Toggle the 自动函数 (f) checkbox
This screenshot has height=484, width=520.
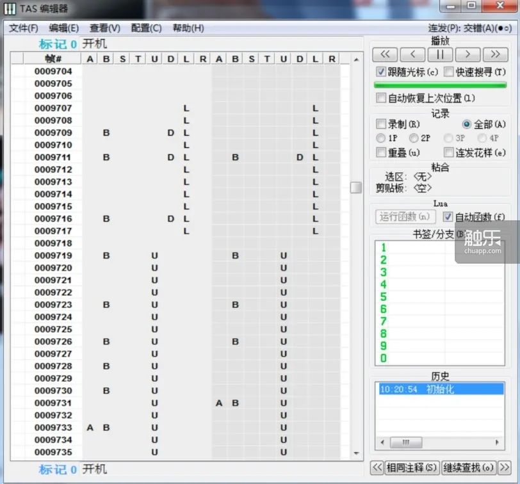(448, 217)
